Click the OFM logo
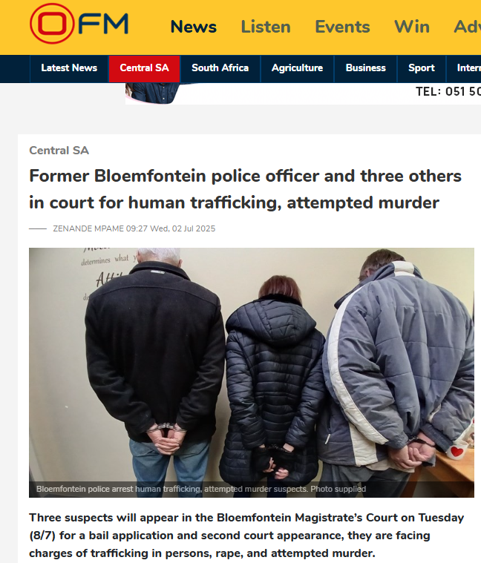This screenshot has width=481, height=563. coord(79,24)
